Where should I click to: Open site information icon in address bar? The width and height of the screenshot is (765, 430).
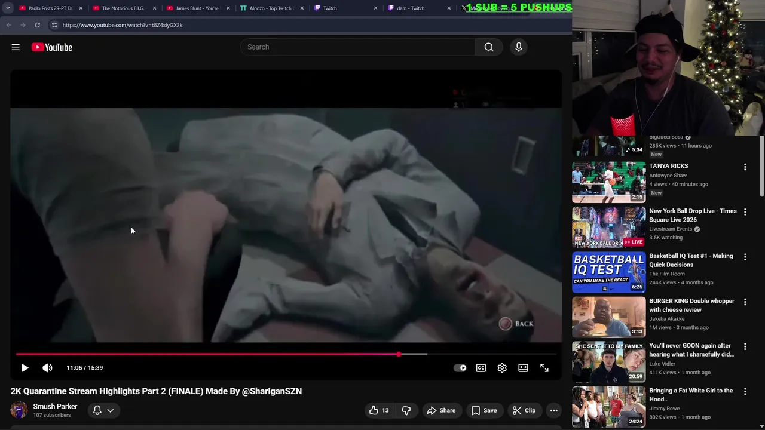click(54, 25)
